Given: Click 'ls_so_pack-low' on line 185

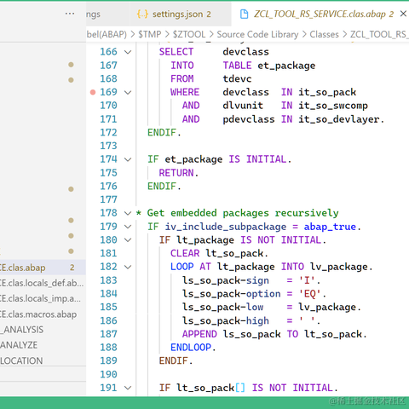Looking at the screenshot, I should tap(222, 307).
